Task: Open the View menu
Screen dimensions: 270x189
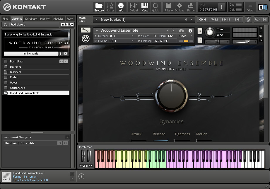Action: [x=250, y=7]
